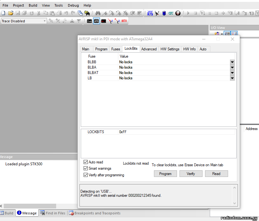This screenshot has width=259, height=221.
Task: Click the Verify button
Action: click(x=191, y=174)
